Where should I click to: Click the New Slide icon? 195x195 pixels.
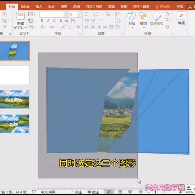[x=20, y=16]
